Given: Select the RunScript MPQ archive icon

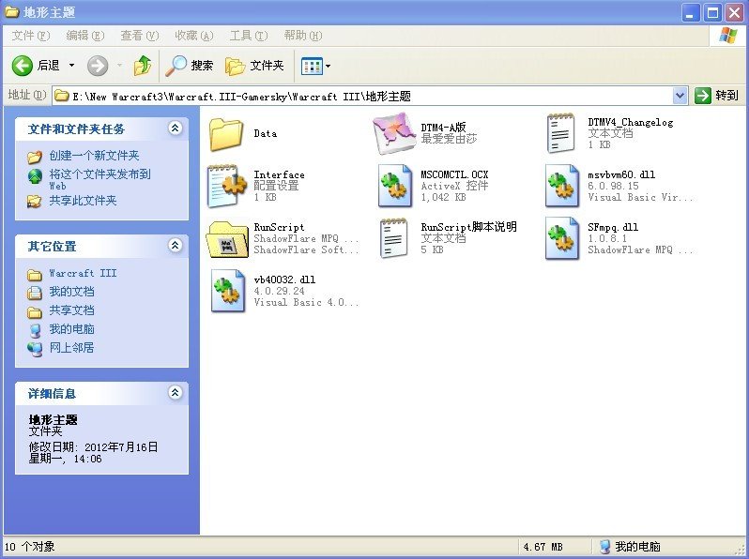Looking at the screenshot, I should click(x=226, y=239).
